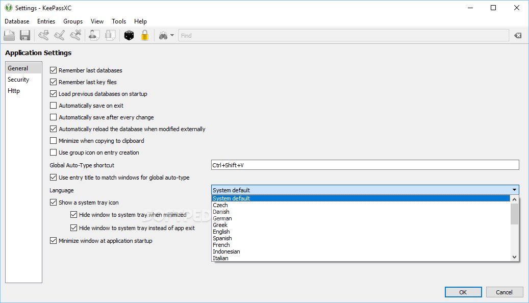This screenshot has height=303, width=529.
Task: Toggle Load previous databases on startup
Action: point(53,94)
